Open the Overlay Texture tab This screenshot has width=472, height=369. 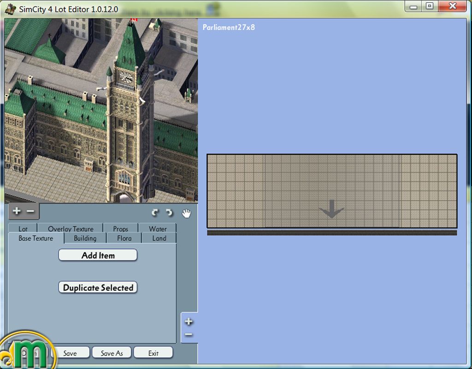tap(71, 228)
